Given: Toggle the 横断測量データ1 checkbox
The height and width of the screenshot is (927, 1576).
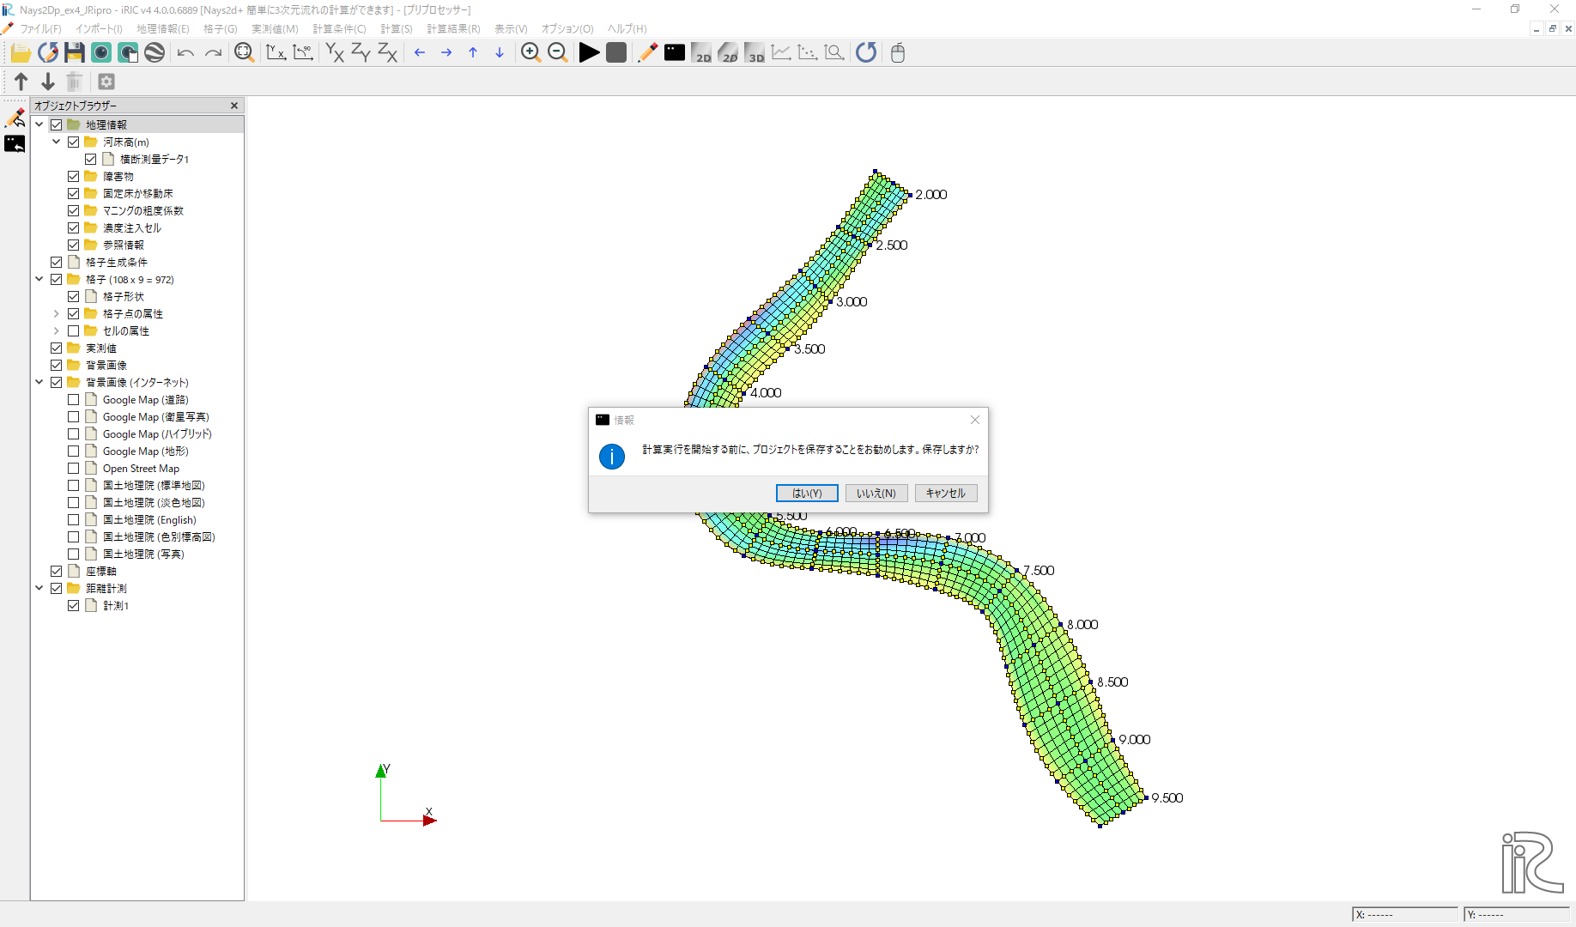Looking at the screenshot, I should (x=91, y=160).
